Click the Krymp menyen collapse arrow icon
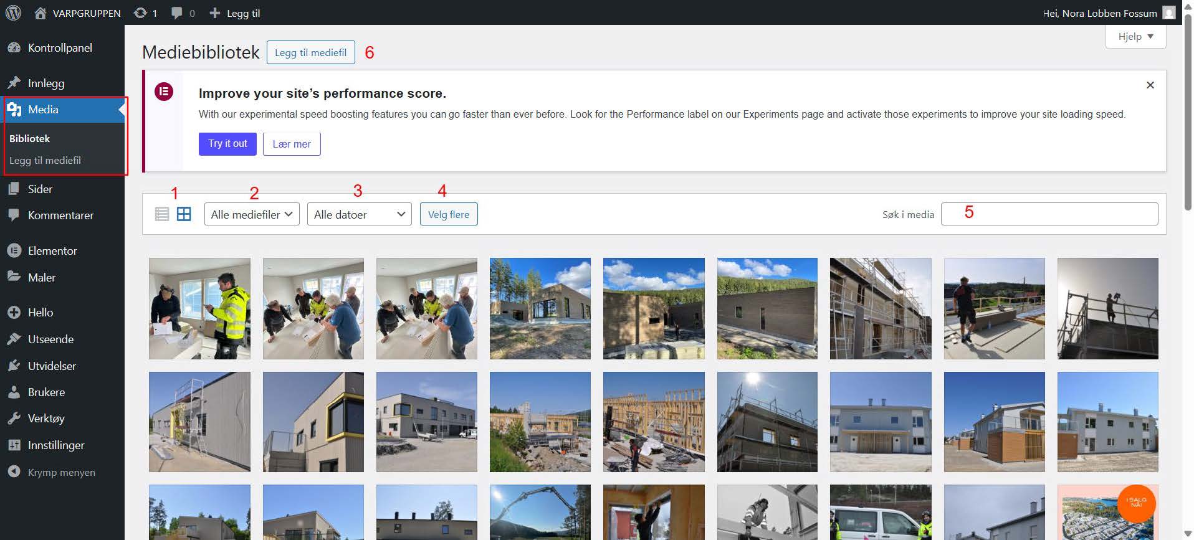Viewport: 1194px width, 540px height. point(14,471)
